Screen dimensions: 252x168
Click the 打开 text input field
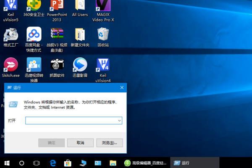point(71,121)
